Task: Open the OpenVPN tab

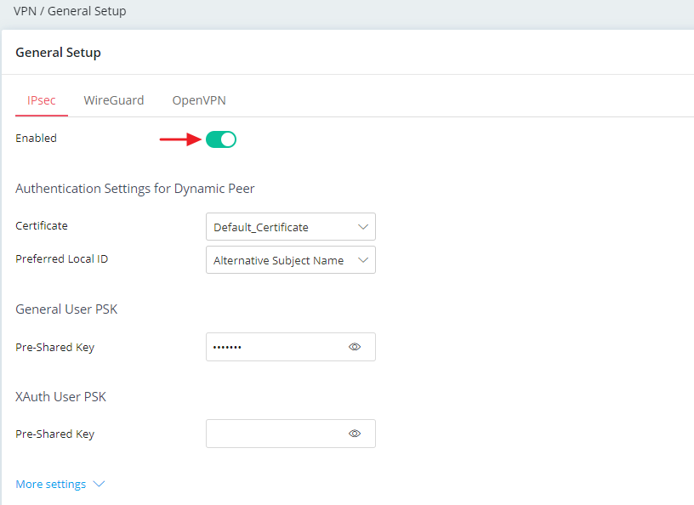Action: click(198, 100)
